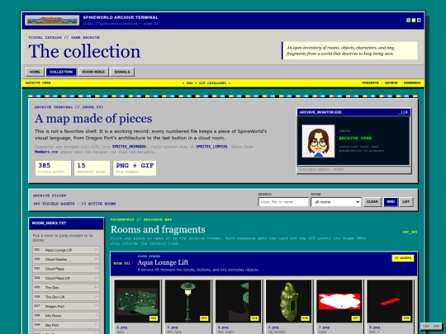Switch to LIST view

pyautogui.click(x=406, y=202)
